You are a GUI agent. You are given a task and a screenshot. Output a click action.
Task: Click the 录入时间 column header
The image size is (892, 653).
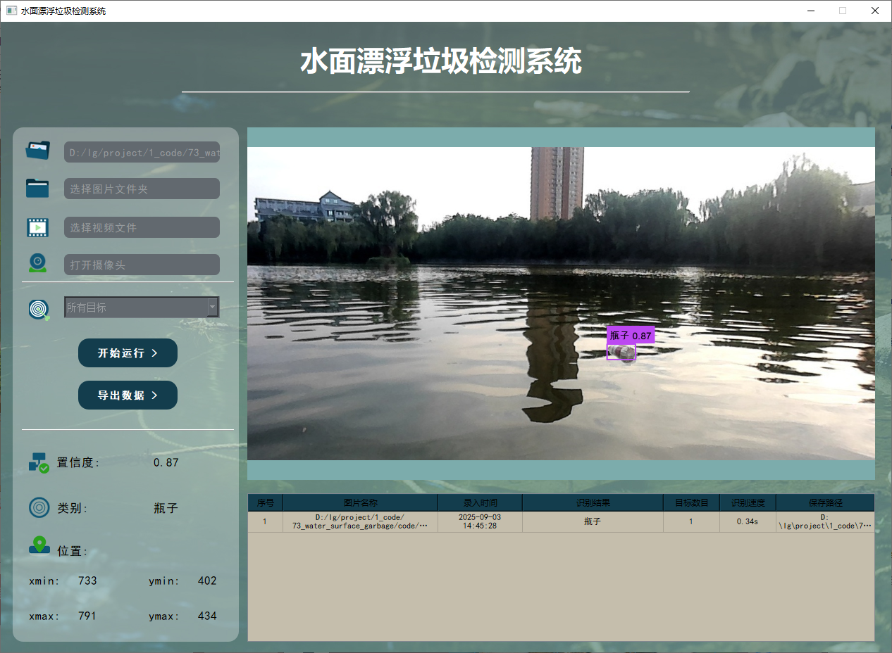[x=480, y=502]
